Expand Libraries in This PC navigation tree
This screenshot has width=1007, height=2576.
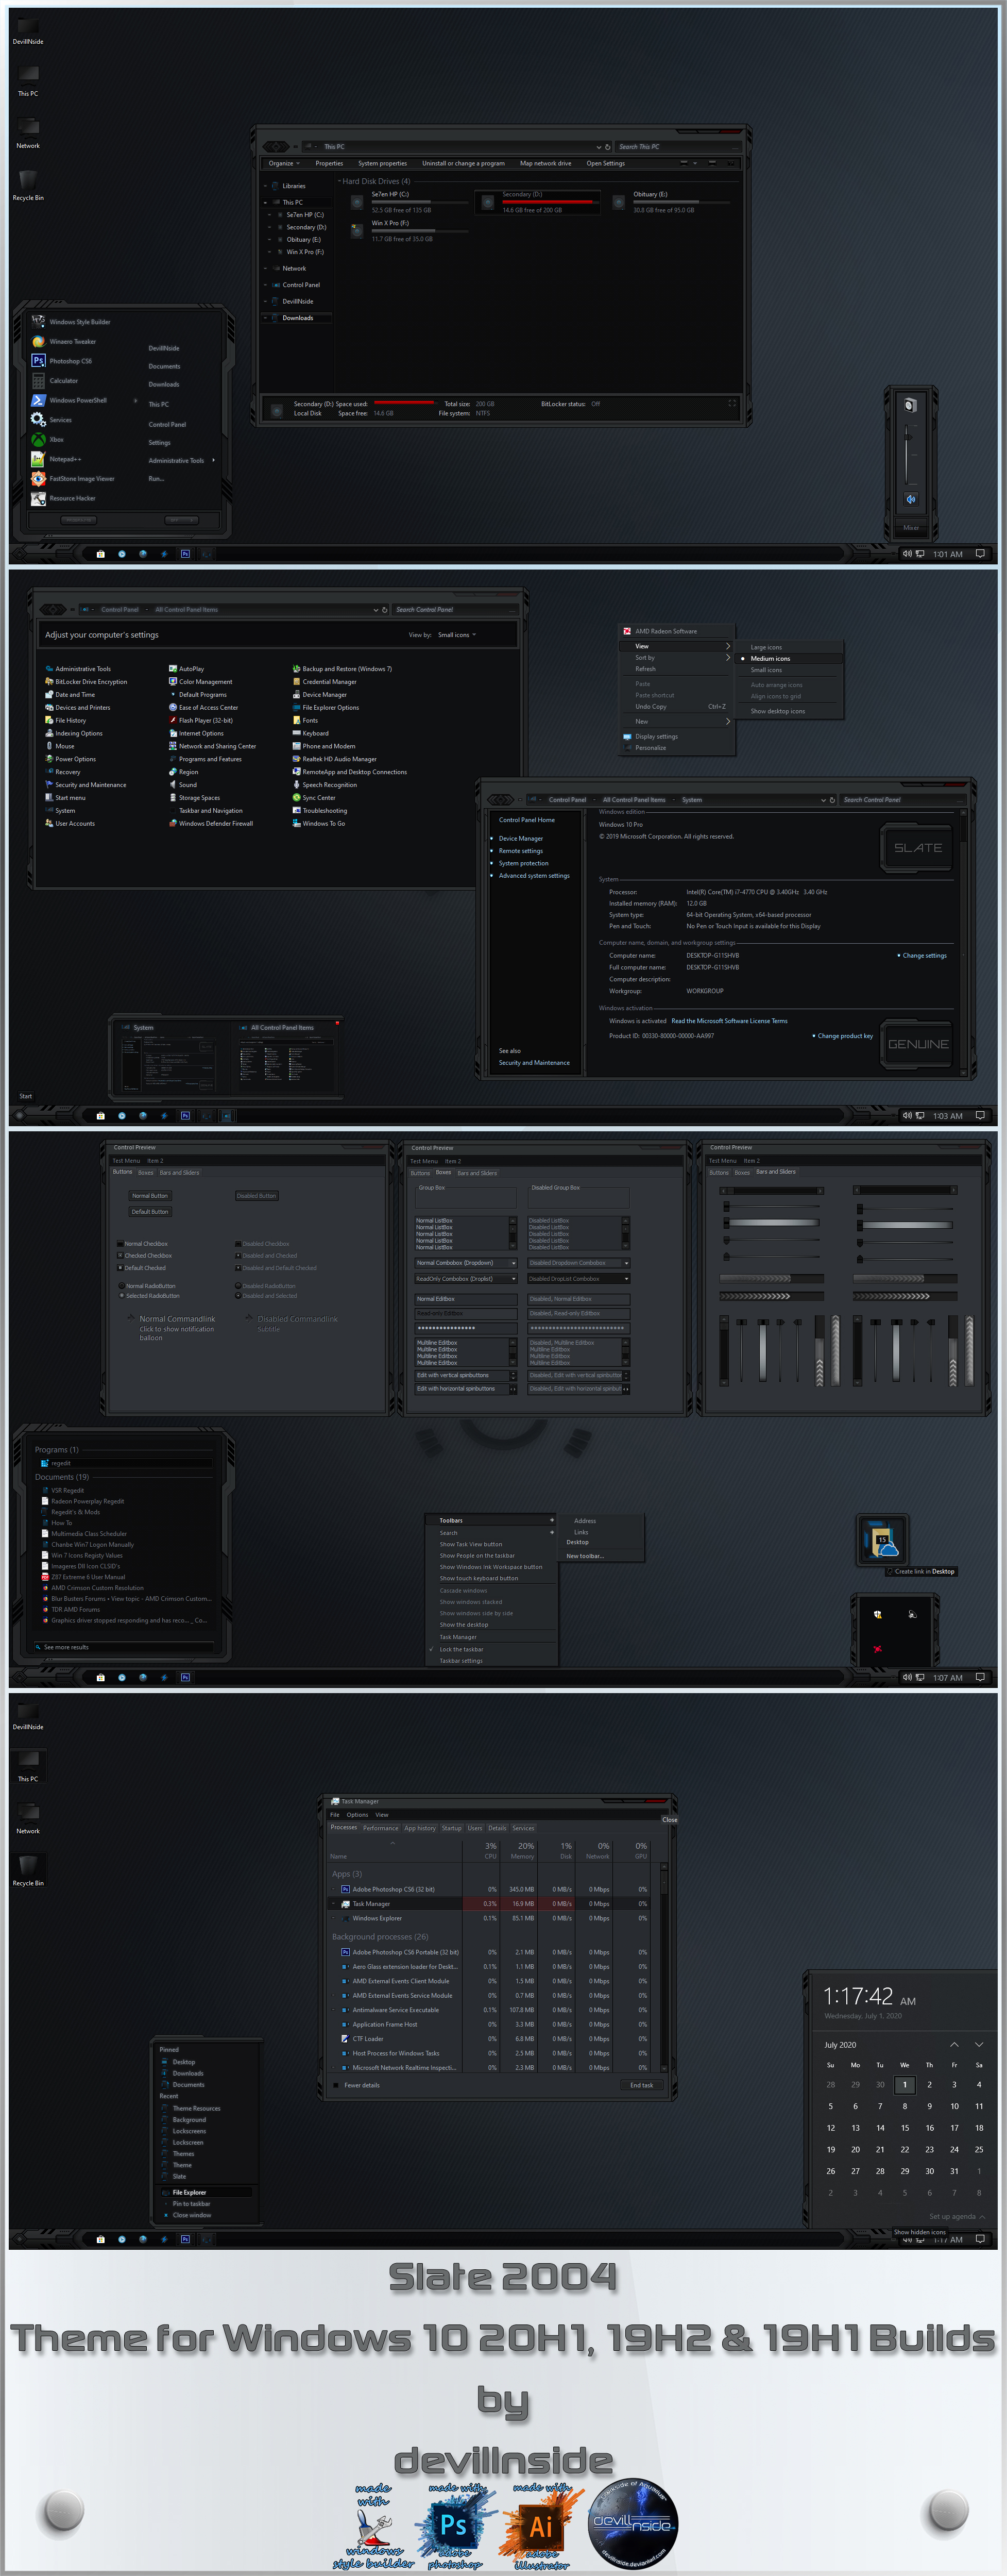266,186
